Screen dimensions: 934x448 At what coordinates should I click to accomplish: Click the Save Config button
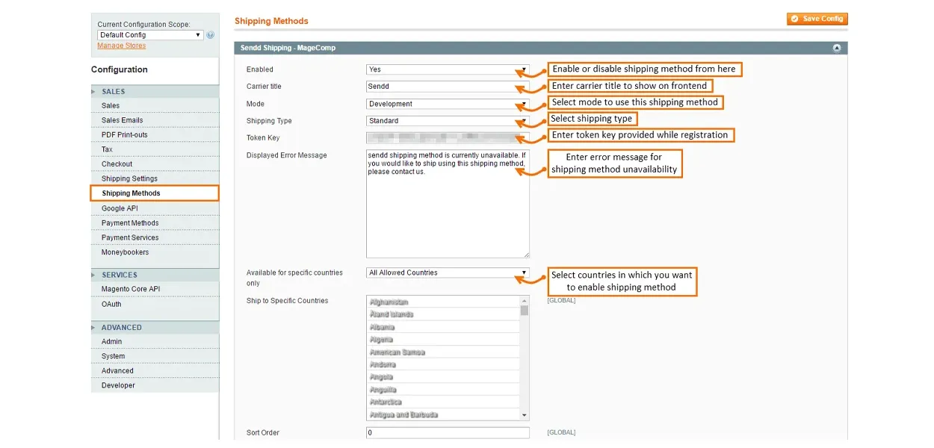(x=817, y=19)
